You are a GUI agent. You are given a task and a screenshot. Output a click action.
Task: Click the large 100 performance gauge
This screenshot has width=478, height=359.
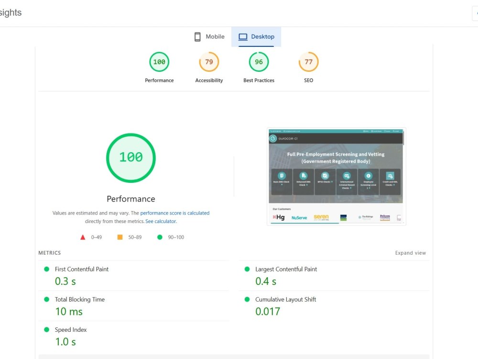tap(131, 158)
